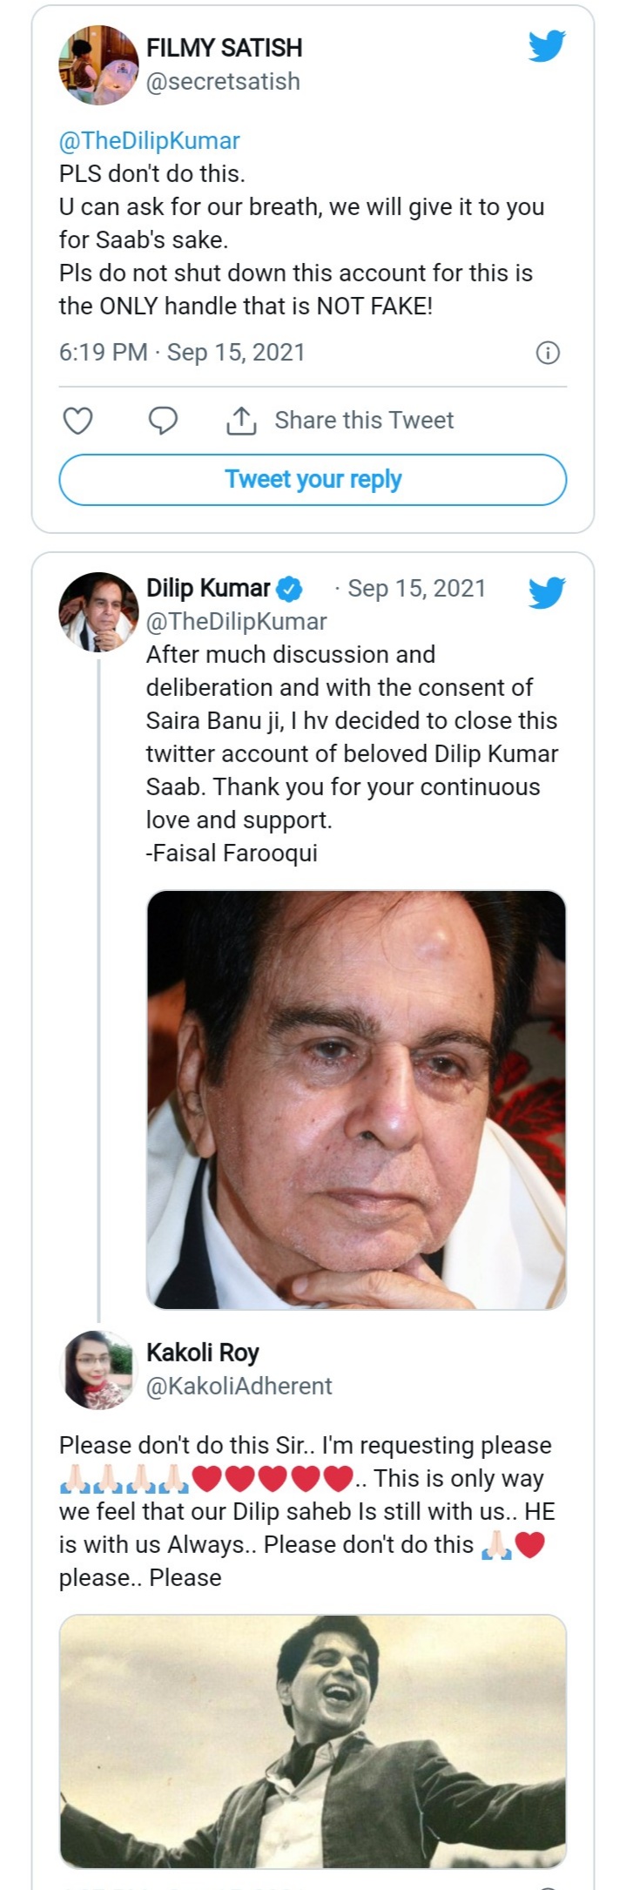This screenshot has width=626, height=1890.
Task: Click Twitter bird logo on first tweet
Action: tap(547, 46)
